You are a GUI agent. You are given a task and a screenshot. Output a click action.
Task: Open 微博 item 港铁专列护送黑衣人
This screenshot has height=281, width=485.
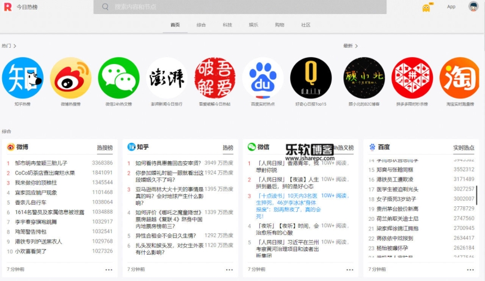38,242
